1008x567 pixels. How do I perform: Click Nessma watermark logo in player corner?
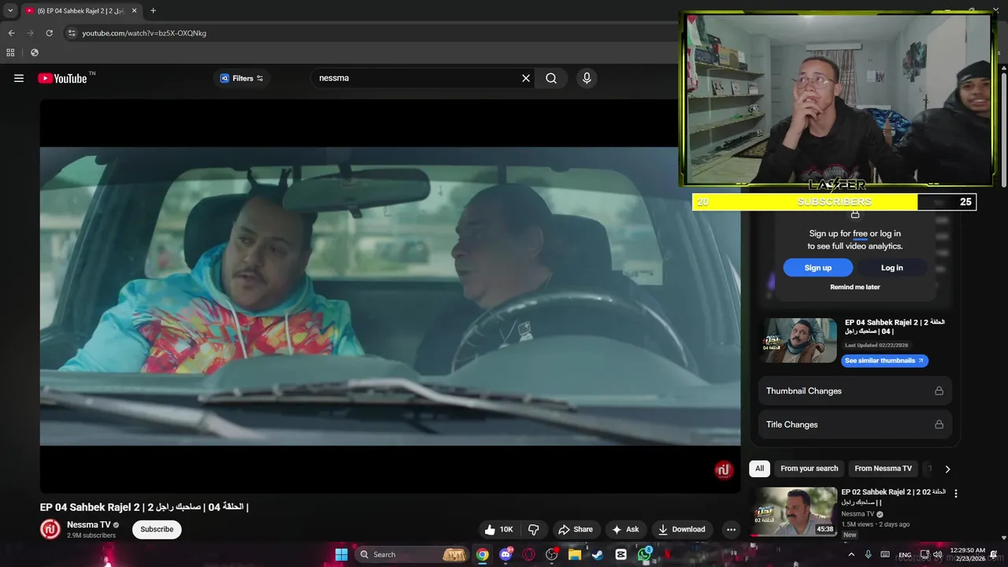point(724,470)
